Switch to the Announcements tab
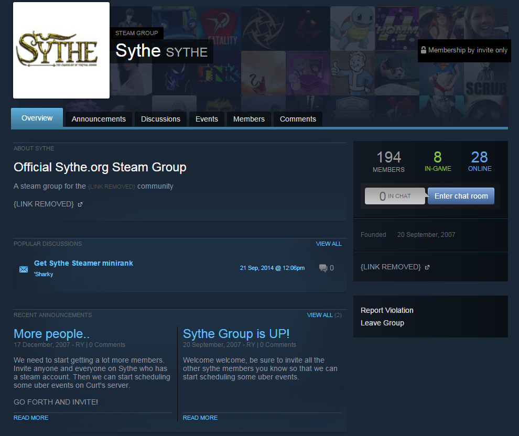 click(x=99, y=119)
